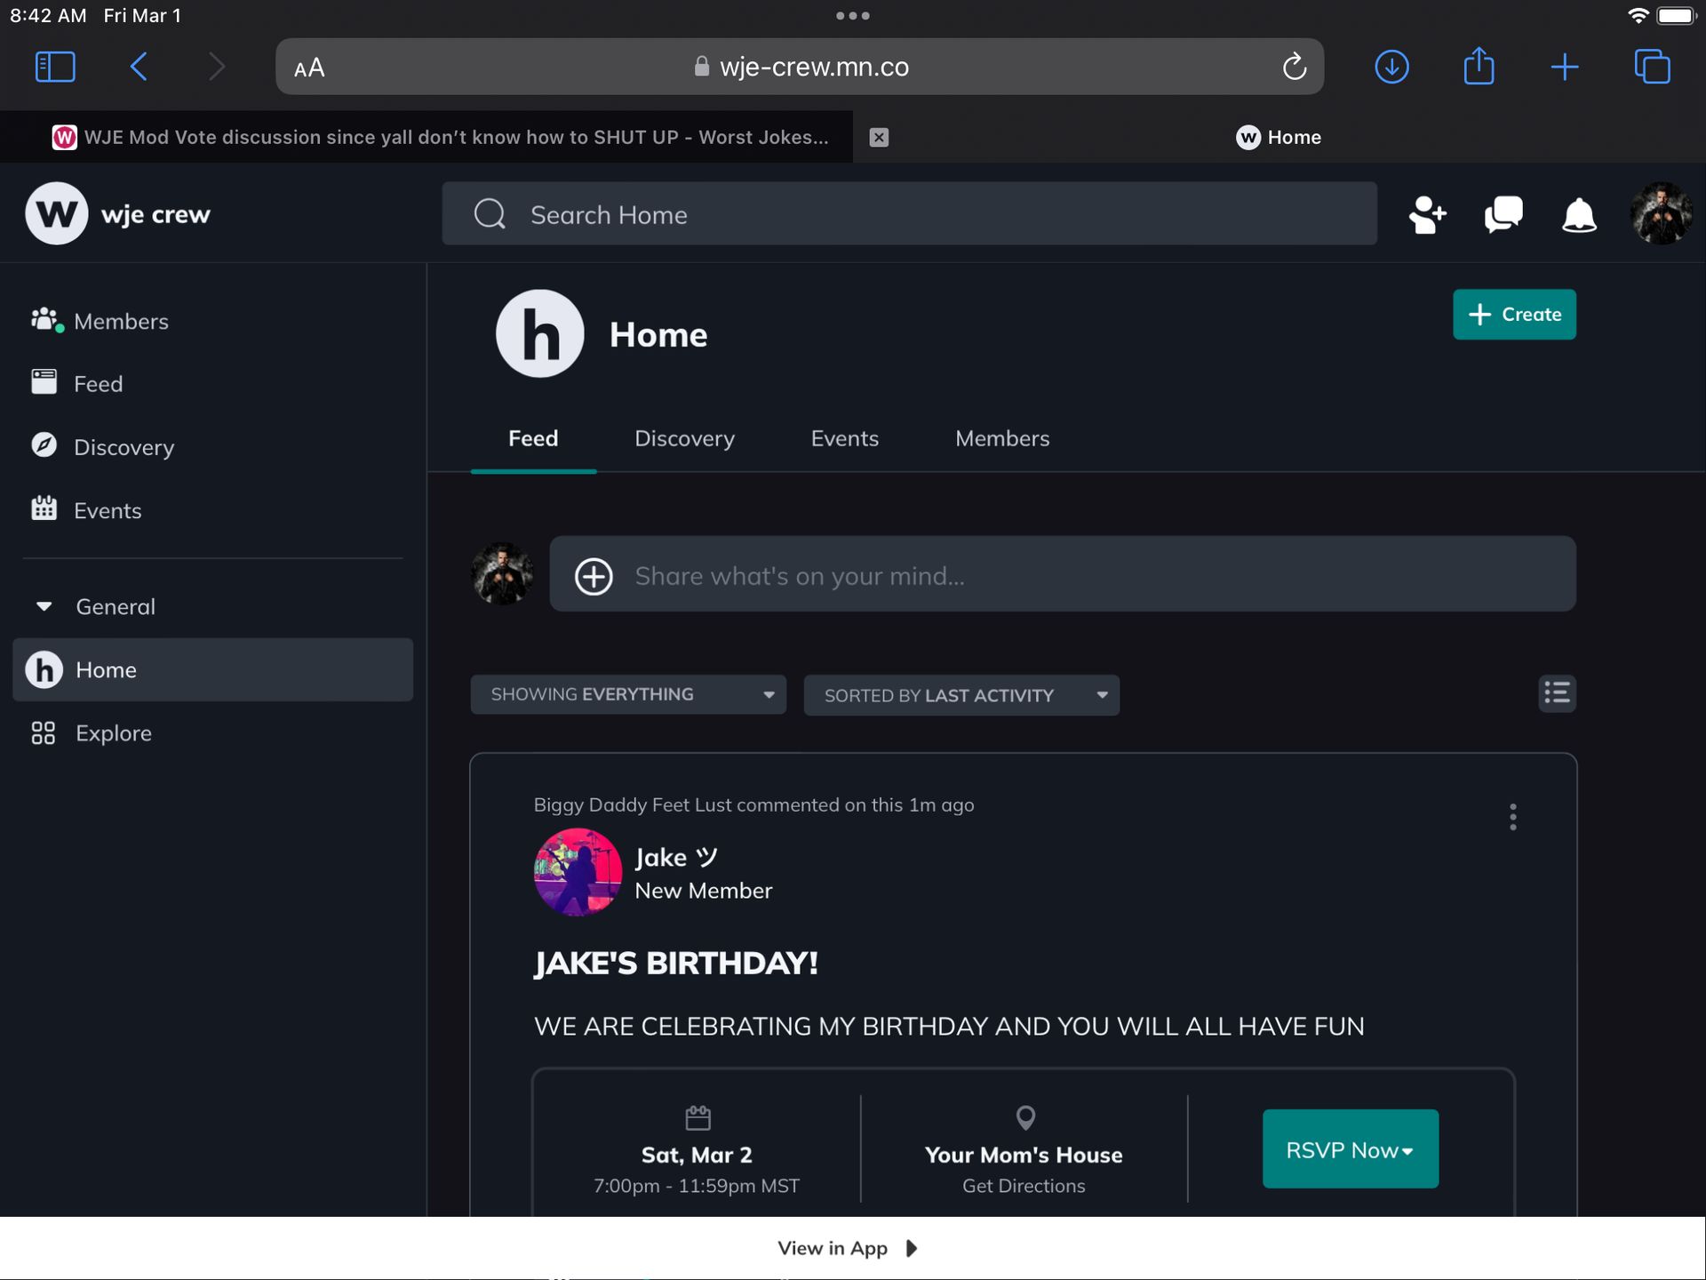Tap the Safari share icon

click(x=1479, y=67)
